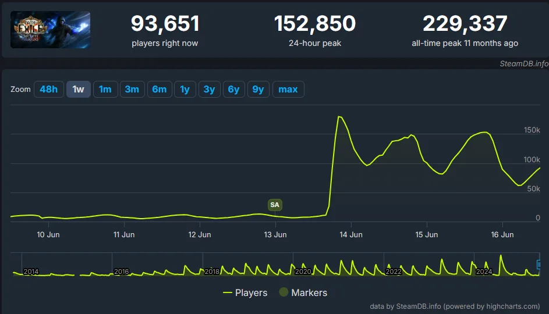This screenshot has width=549, height=314.
Task: Hide the Markers series in legend
Action: [x=303, y=292]
